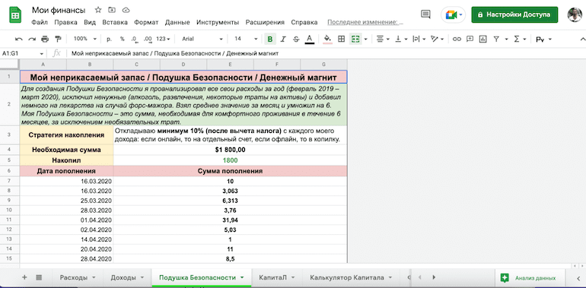Toggle strikethrough formatting

(296, 39)
